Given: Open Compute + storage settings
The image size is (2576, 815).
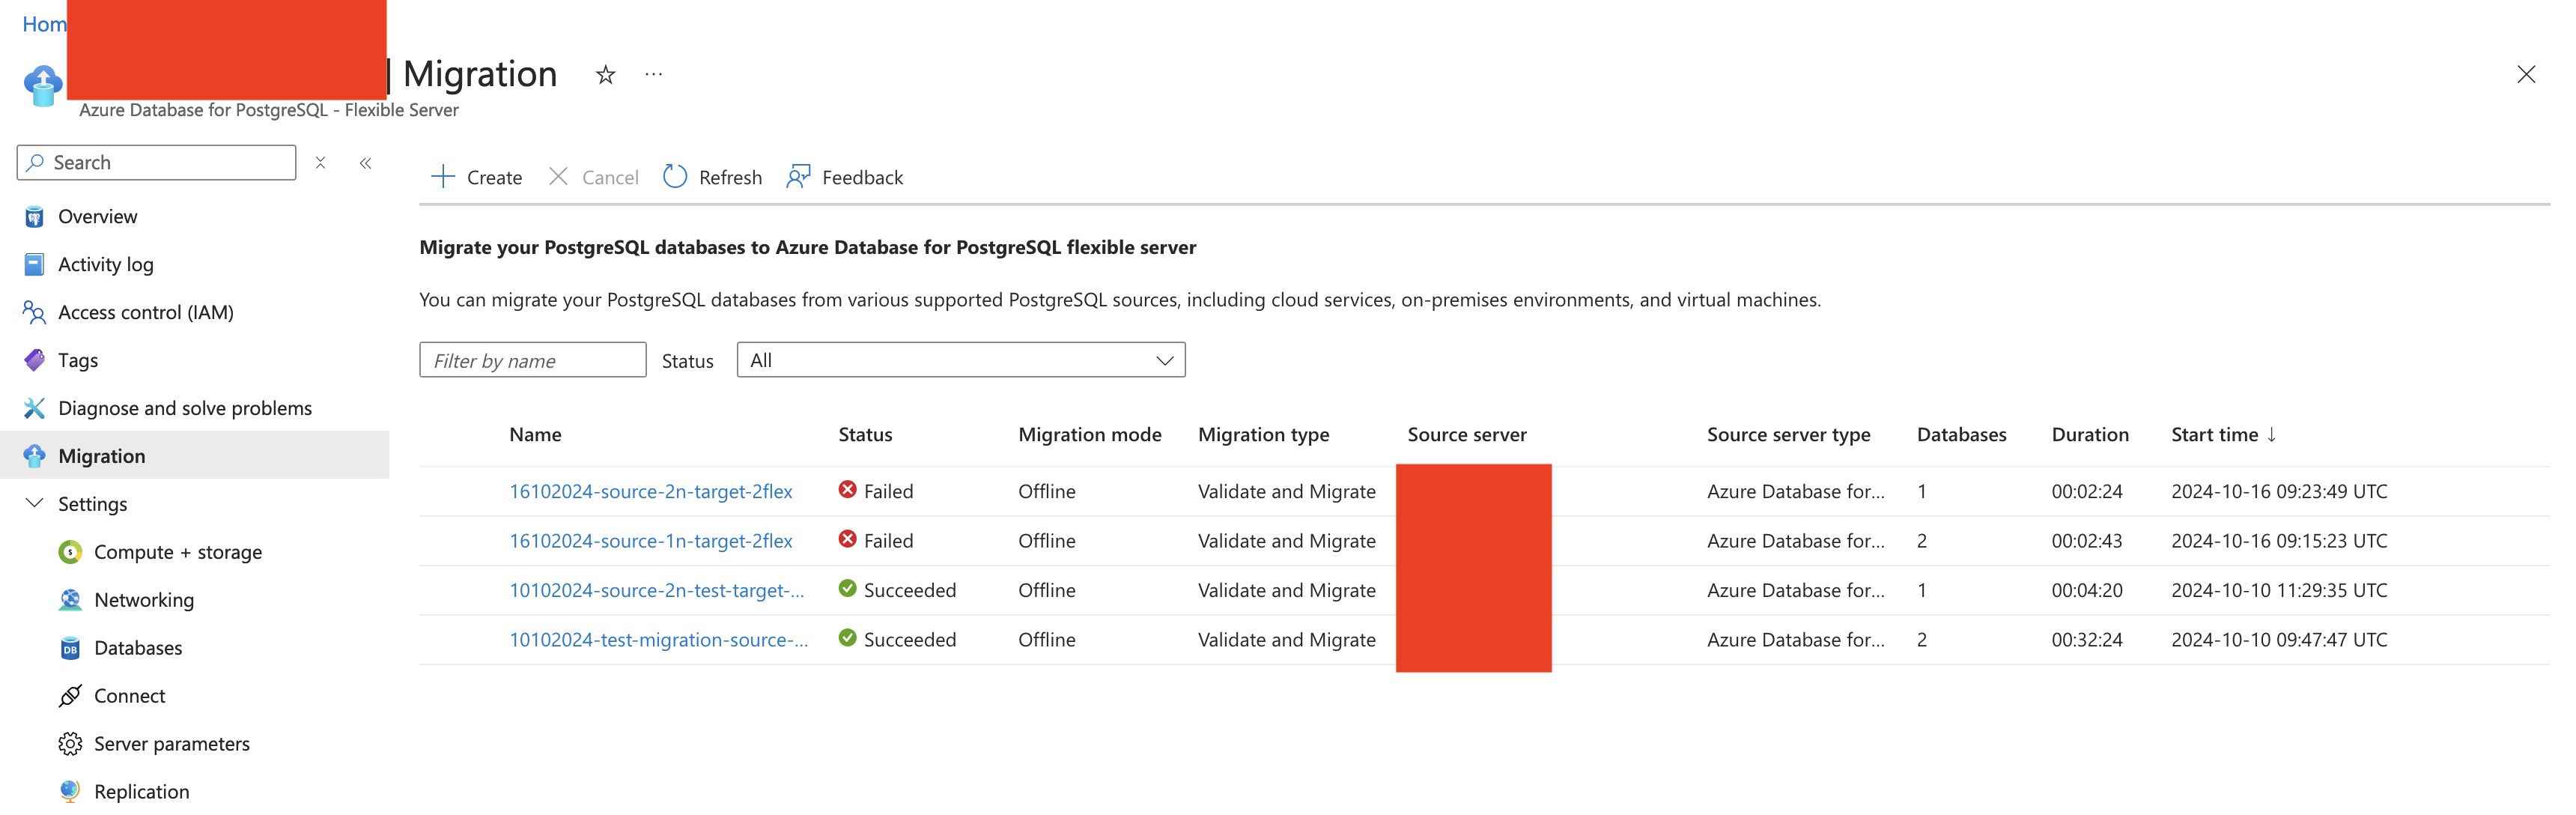Looking at the screenshot, I should click(177, 552).
